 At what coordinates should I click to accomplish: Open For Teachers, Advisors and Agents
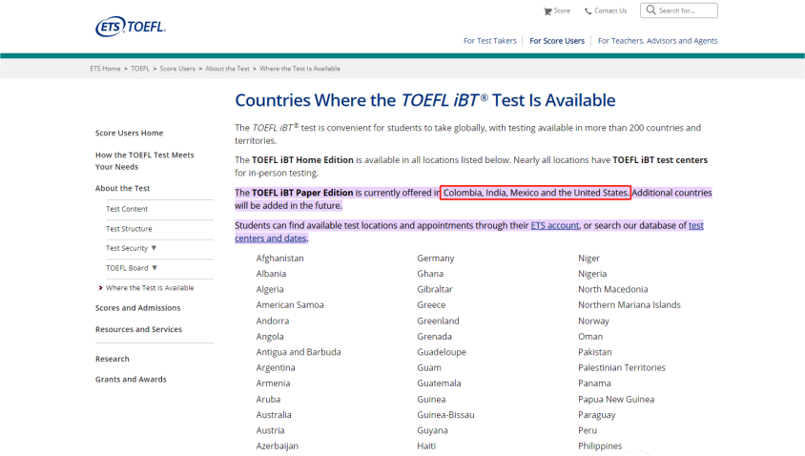tap(657, 41)
